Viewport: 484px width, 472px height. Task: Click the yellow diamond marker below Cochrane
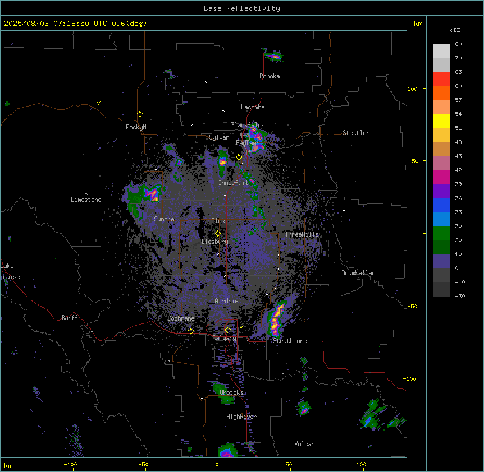click(191, 331)
